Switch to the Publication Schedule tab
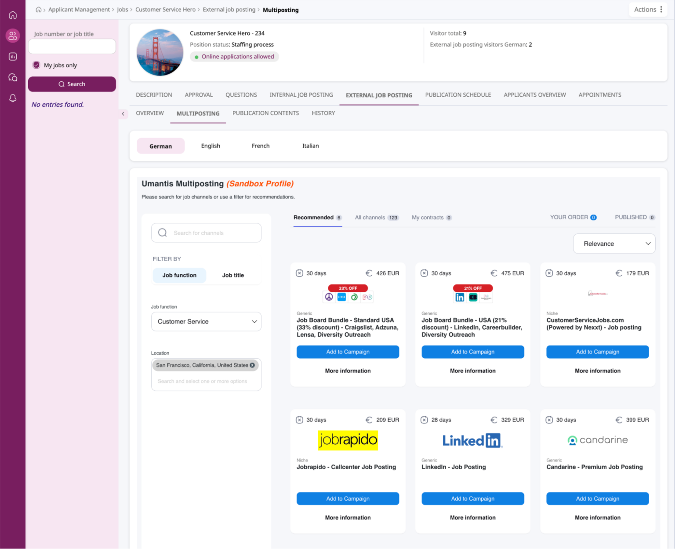 [x=458, y=95]
